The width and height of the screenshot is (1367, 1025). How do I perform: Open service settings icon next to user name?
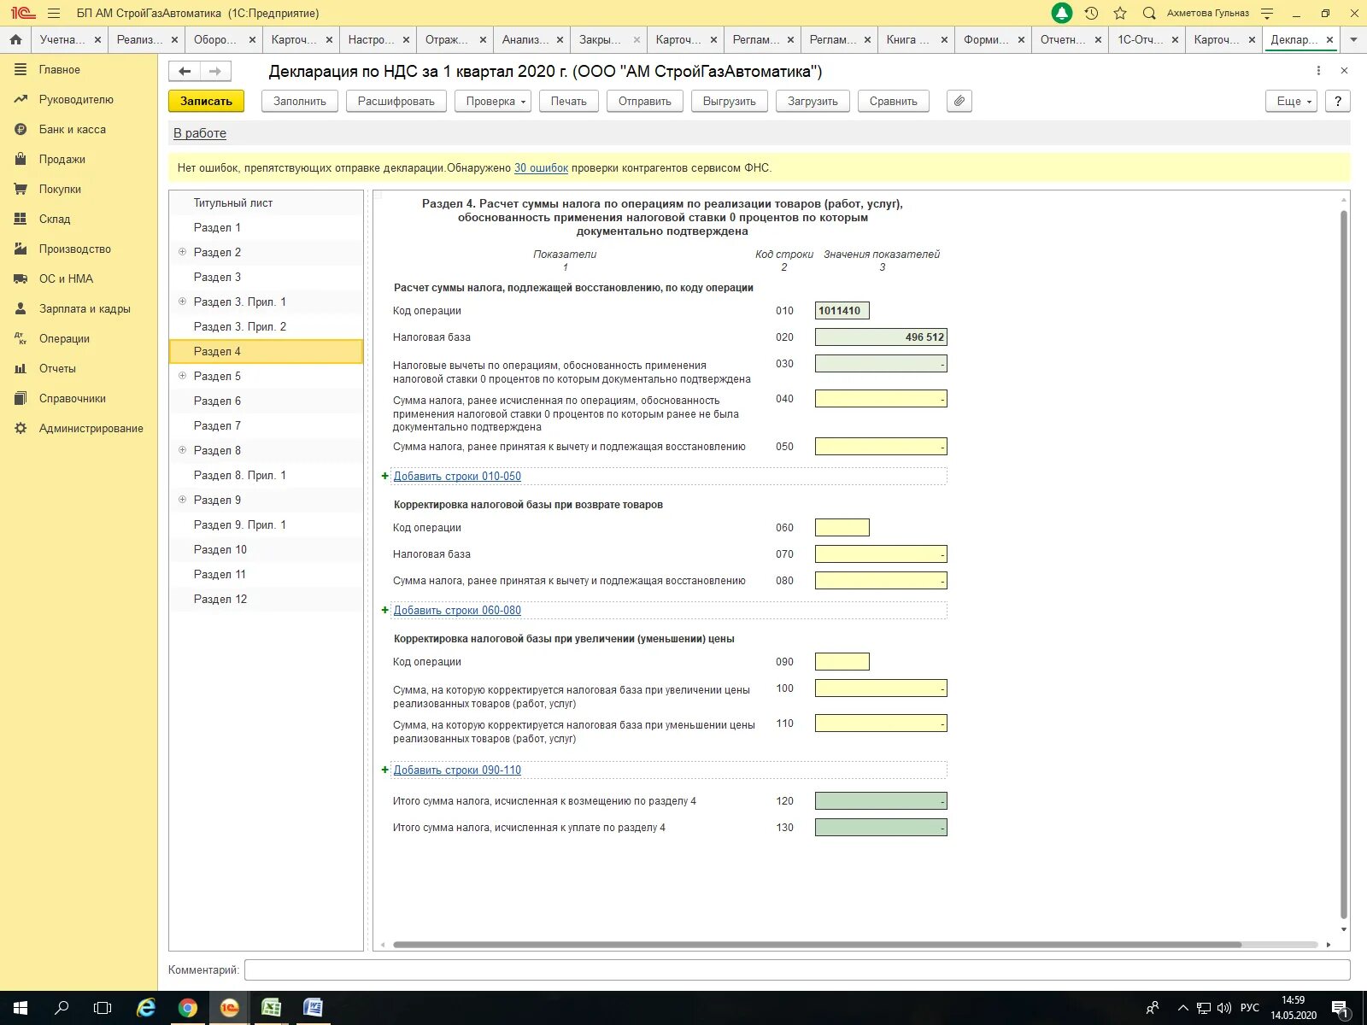click(x=1267, y=13)
